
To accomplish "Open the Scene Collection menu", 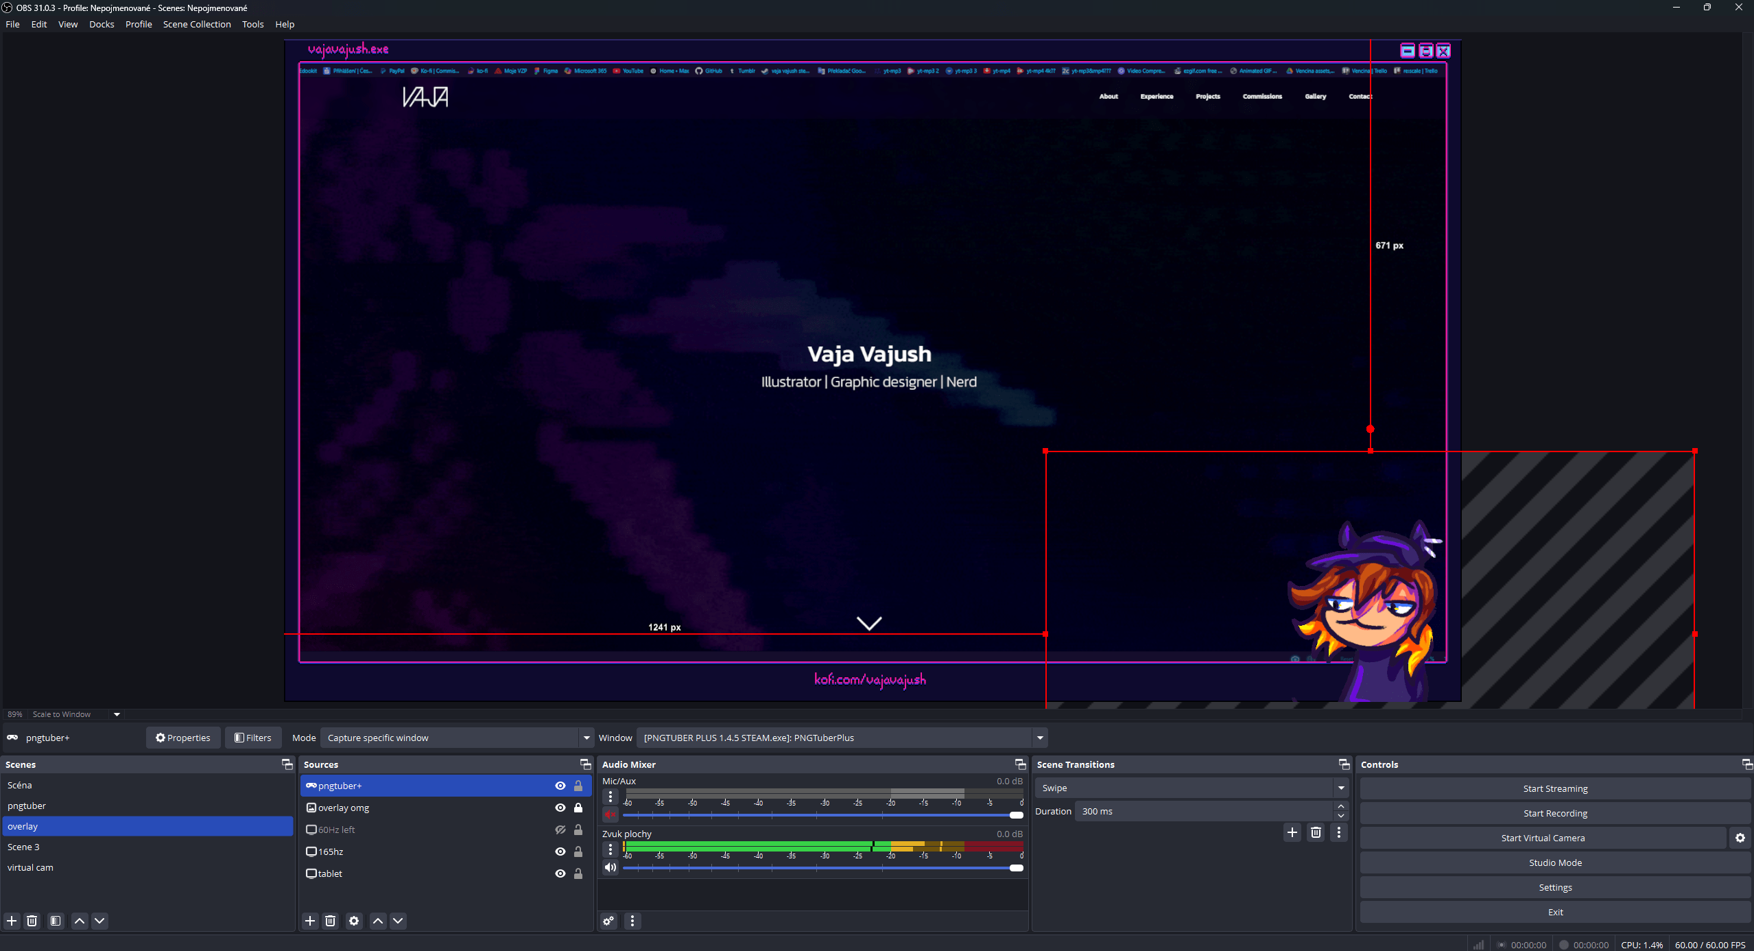I will (197, 24).
